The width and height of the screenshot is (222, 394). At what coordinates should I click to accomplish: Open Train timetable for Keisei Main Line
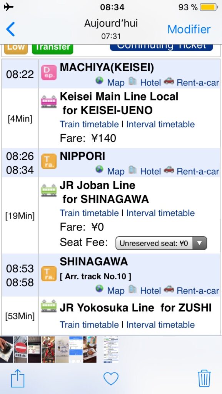tap(89, 124)
